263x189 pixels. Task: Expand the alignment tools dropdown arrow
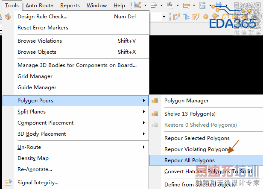click(161, 6)
